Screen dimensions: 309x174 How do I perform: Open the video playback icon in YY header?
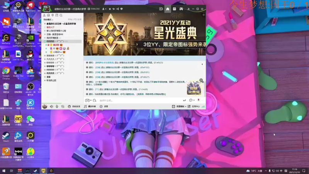pos(161,9)
